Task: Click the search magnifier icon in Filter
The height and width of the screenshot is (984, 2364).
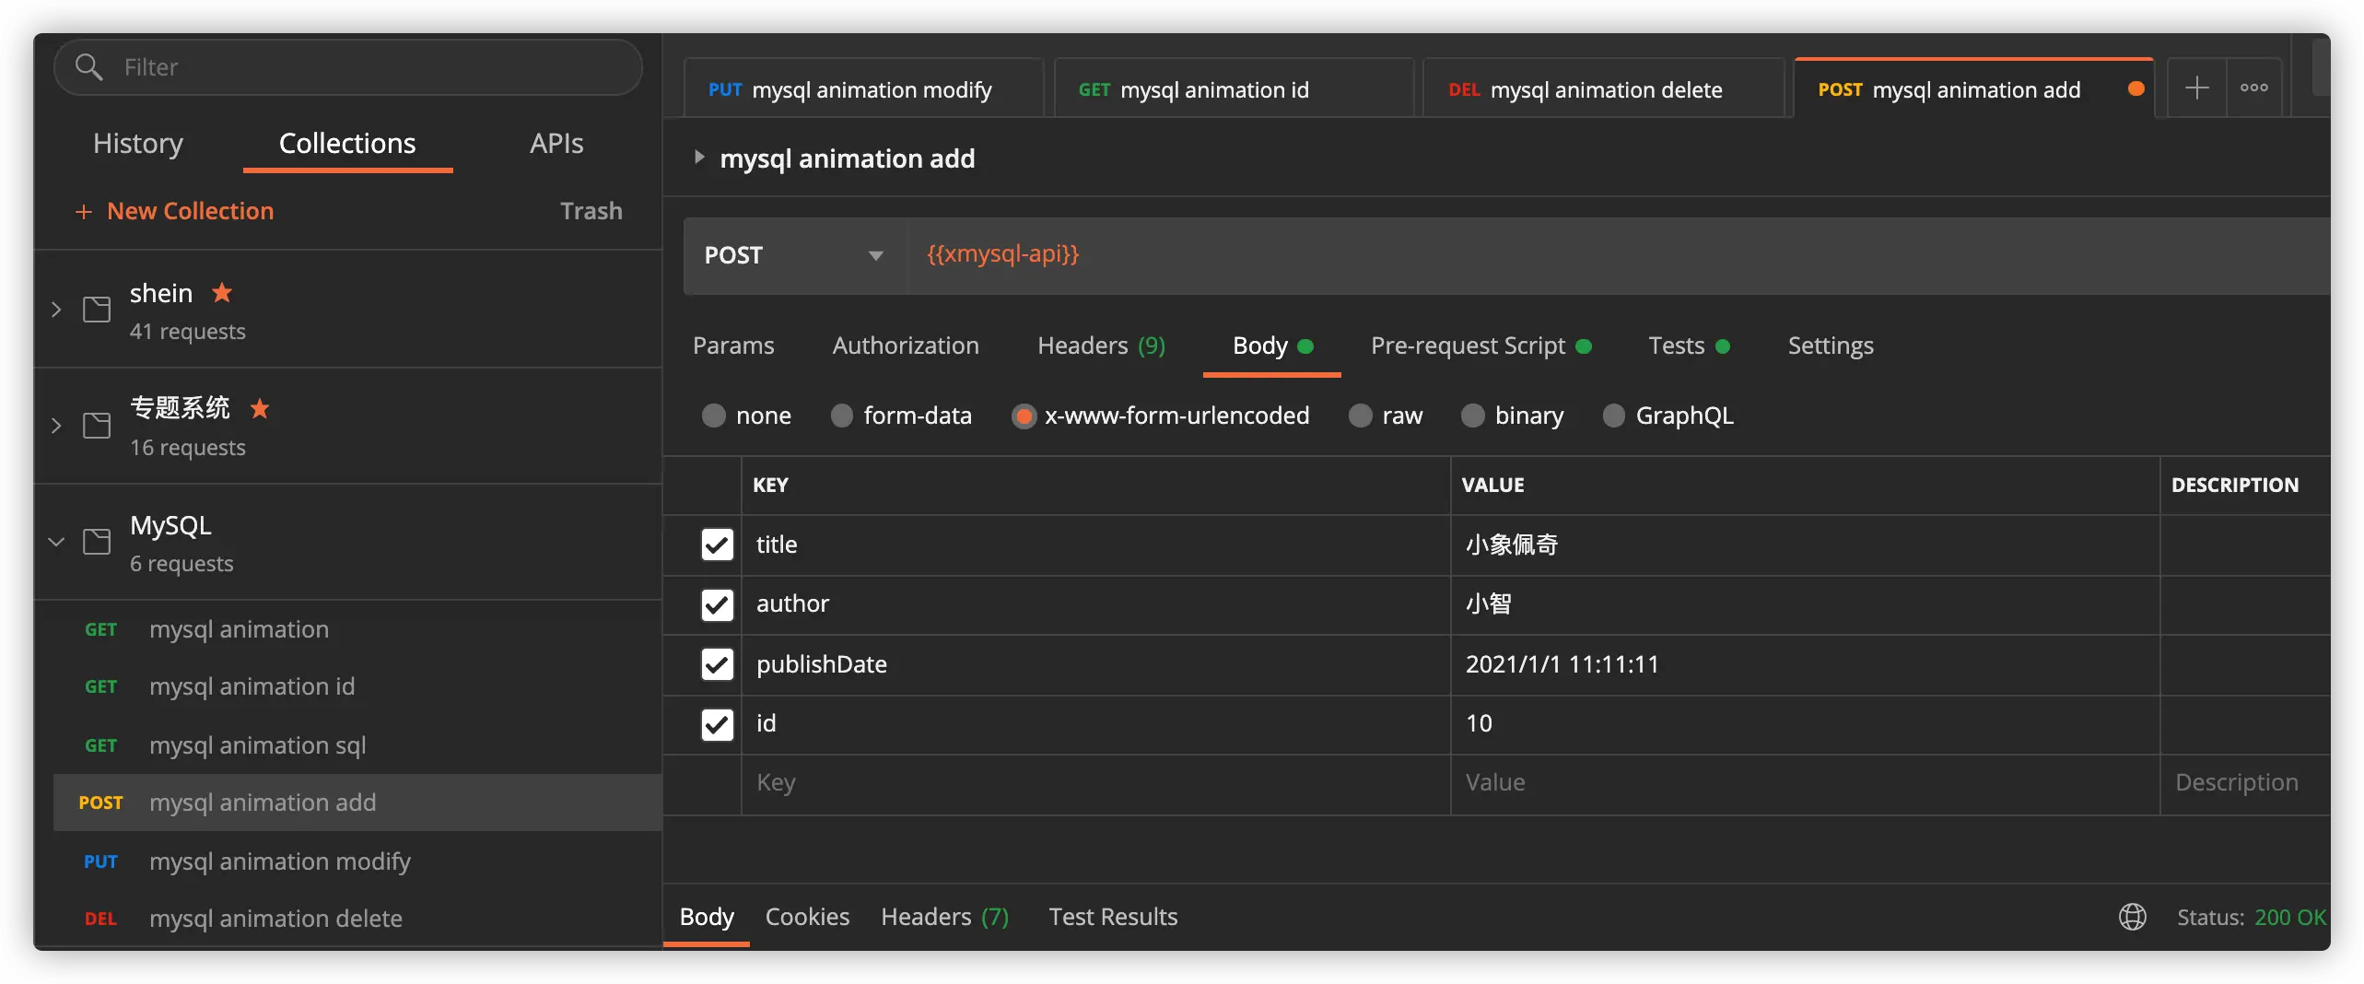Action: pyautogui.click(x=88, y=66)
